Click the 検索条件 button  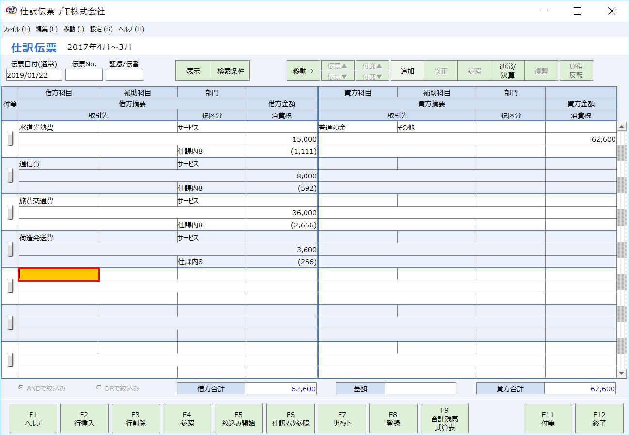coord(230,70)
